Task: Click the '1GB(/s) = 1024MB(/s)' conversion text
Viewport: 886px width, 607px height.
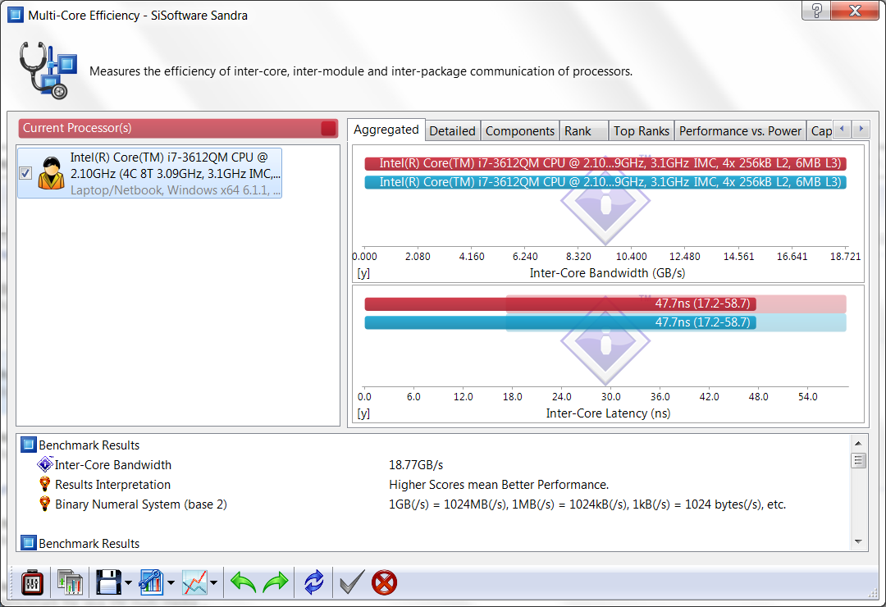Action: point(587,504)
